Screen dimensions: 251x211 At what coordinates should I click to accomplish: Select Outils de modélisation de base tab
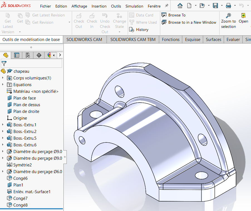pos(31,40)
